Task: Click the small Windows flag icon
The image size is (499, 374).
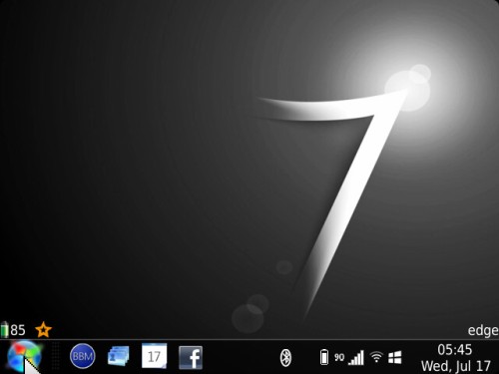Action: pyautogui.click(x=395, y=358)
